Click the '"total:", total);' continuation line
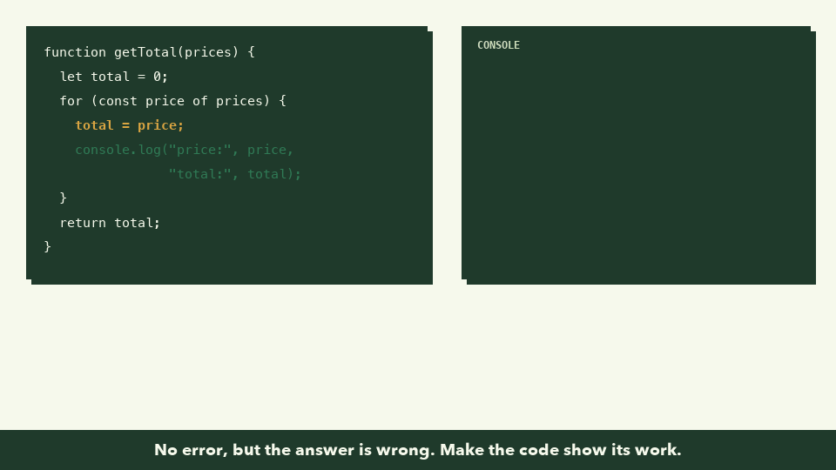 (234, 174)
